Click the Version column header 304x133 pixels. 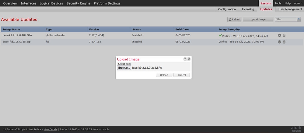[x=94, y=29]
